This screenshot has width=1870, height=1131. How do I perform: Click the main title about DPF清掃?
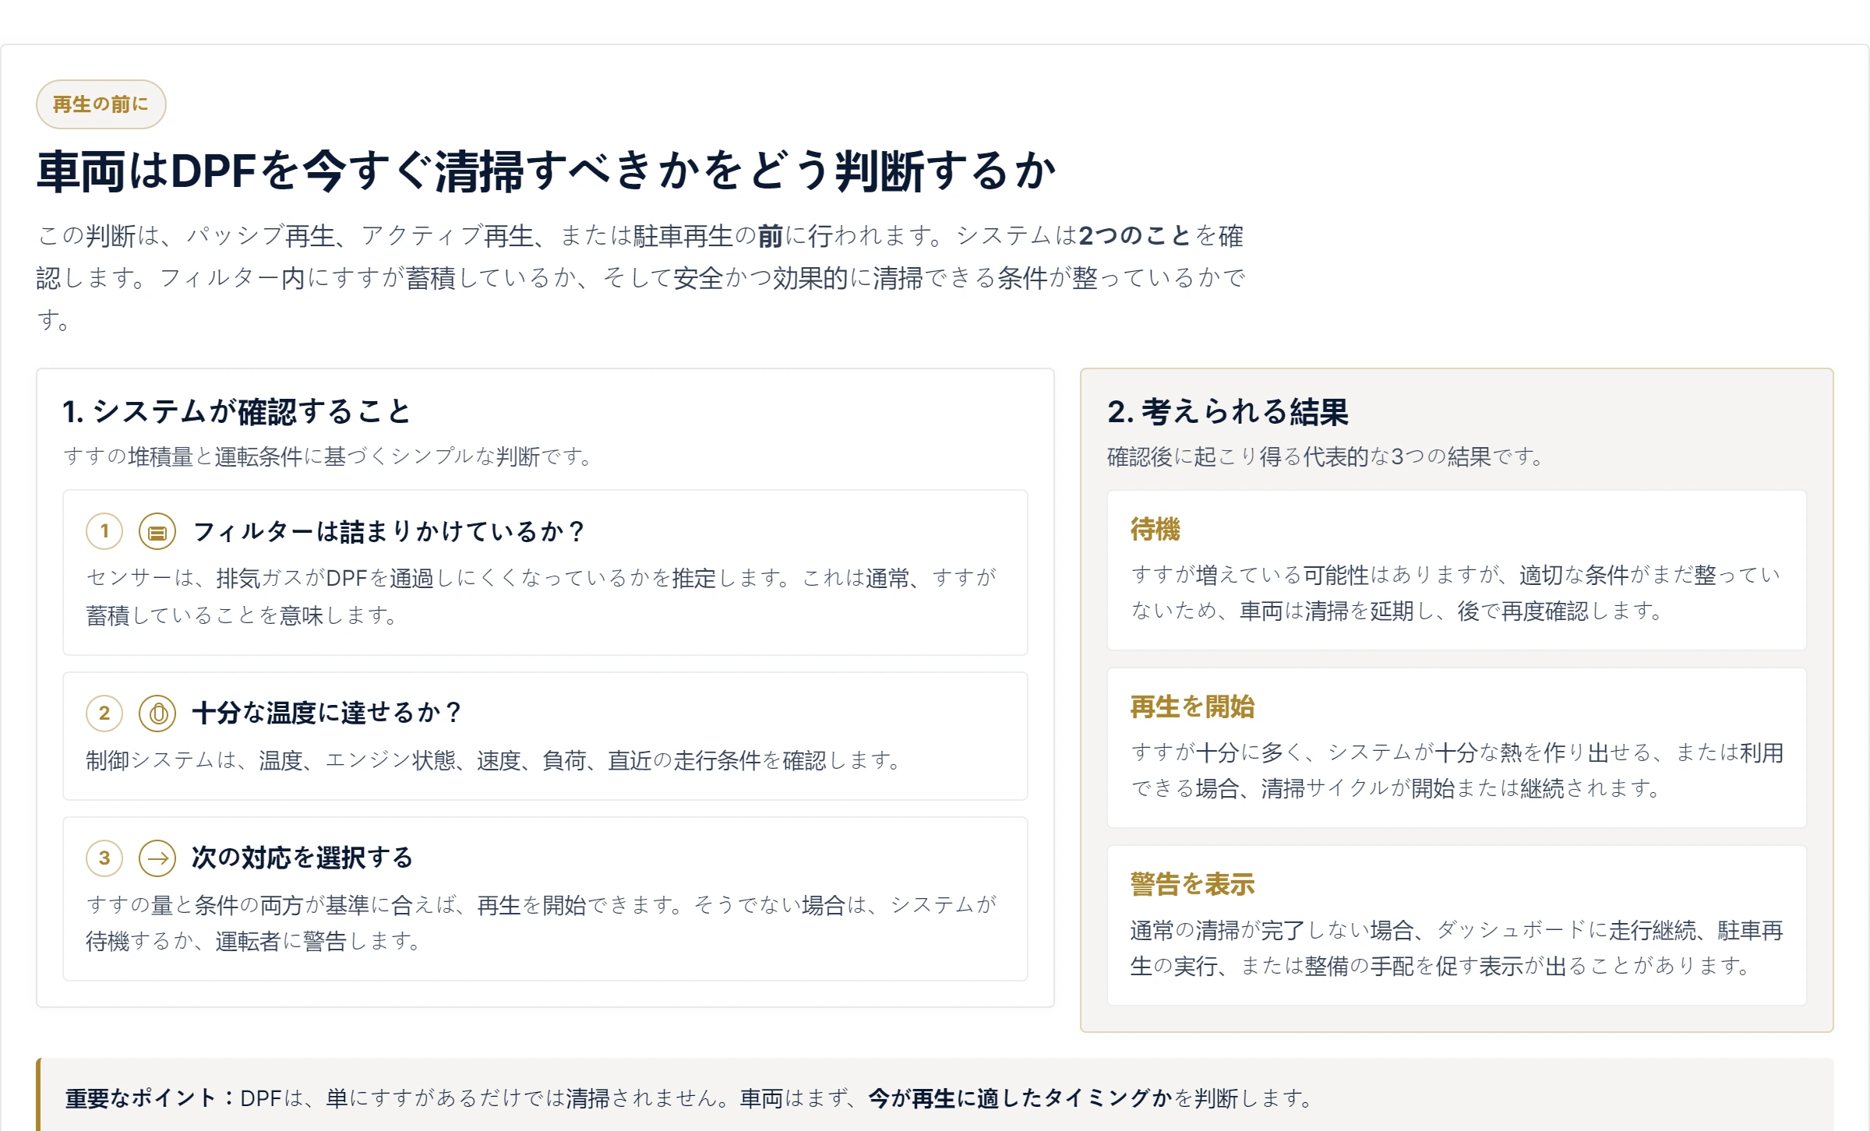(546, 171)
